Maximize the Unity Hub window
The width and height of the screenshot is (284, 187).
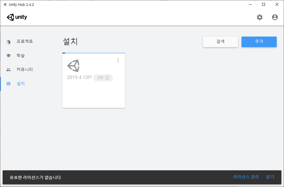[x=264, y=4]
